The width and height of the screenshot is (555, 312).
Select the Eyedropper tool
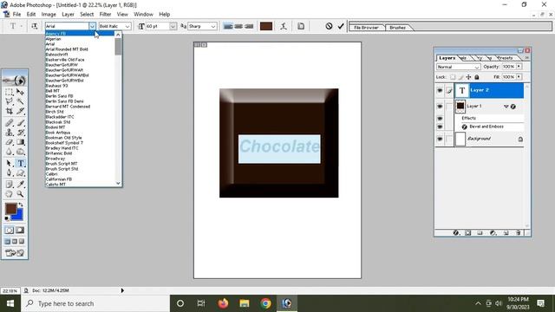[x=20, y=185]
